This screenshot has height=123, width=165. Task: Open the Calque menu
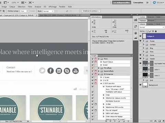pyautogui.click(x=12, y=7)
